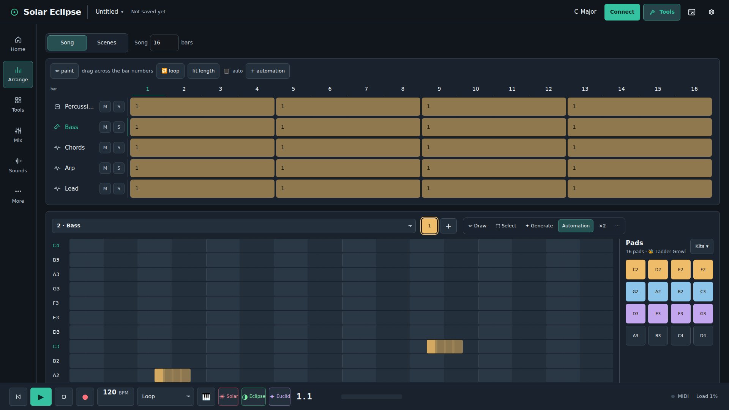Screen dimensions: 729x410
Task: Mute the Bass track
Action: 105,127
